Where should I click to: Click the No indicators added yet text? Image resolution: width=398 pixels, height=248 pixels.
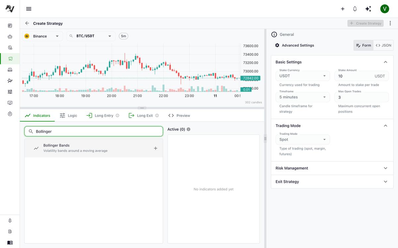(214, 189)
